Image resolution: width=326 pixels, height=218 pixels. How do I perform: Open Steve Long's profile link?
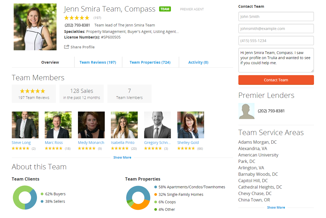(x=21, y=143)
